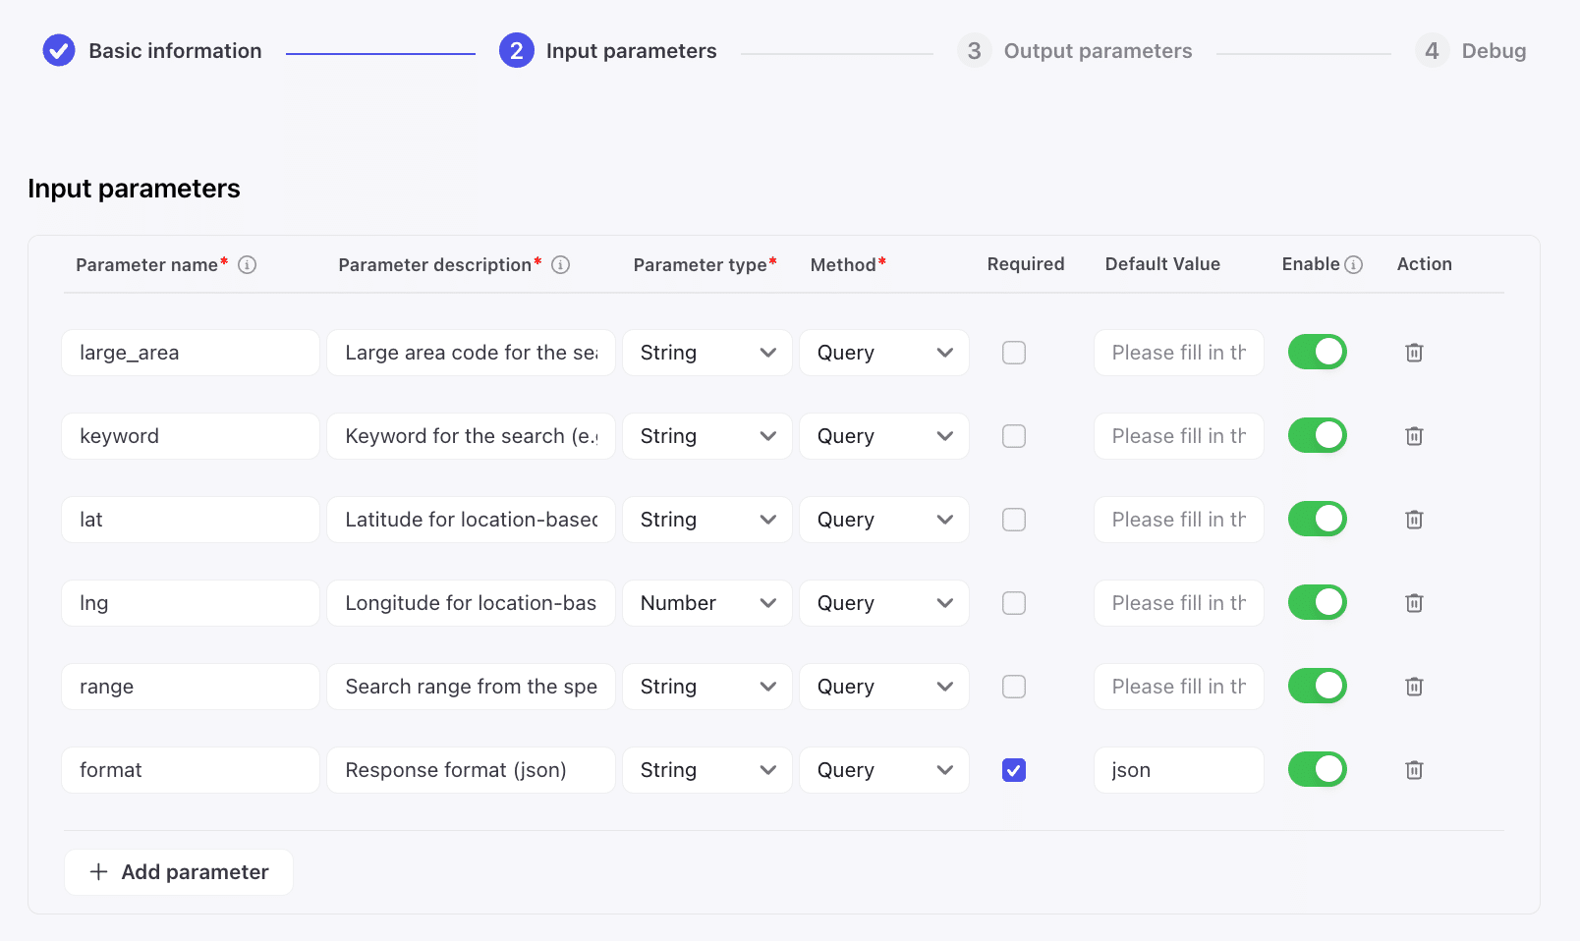Click info icon next to Parameter name

[x=248, y=265]
